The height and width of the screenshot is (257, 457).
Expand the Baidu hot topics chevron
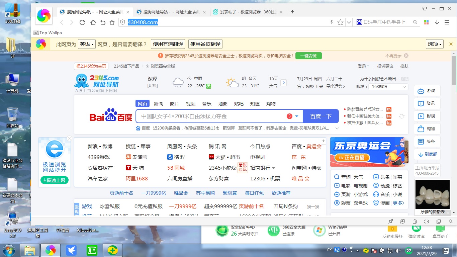coord(337,128)
